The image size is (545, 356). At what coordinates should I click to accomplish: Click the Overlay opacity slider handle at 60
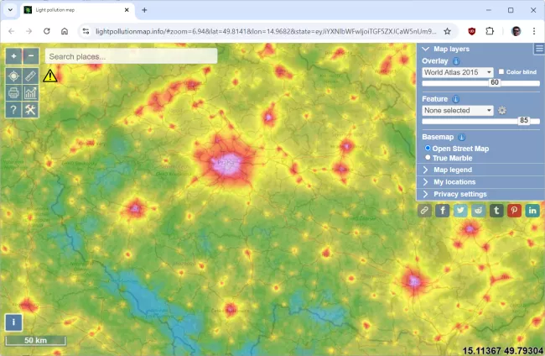[x=494, y=82]
